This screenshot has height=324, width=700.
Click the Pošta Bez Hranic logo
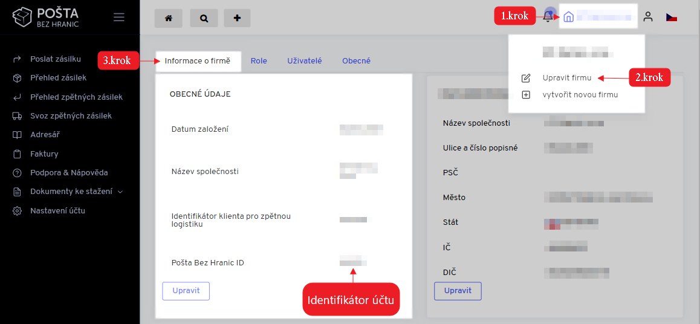click(46, 18)
